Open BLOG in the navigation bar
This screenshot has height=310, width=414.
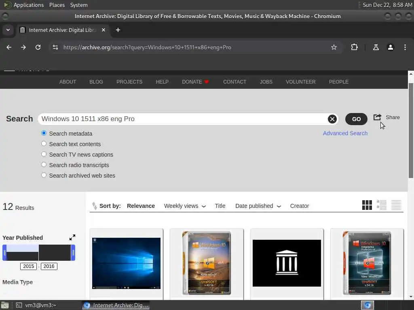pos(96,82)
